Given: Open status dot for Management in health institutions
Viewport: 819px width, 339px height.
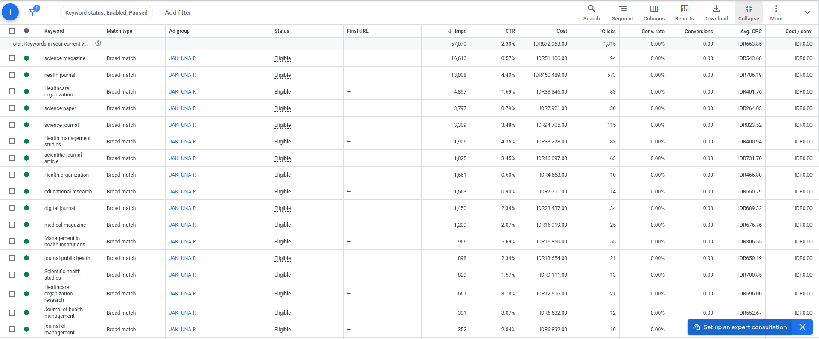Looking at the screenshot, I should [26, 241].
